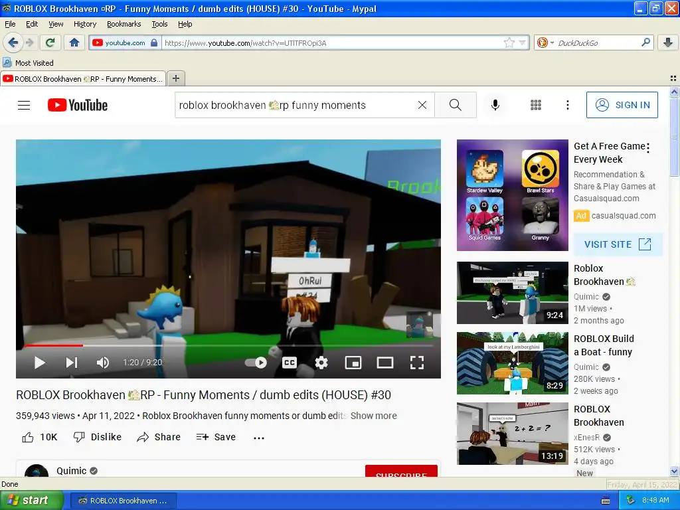Go back with the browser Back arrow
Viewport: 680px width, 510px height.
[x=13, y=42]
